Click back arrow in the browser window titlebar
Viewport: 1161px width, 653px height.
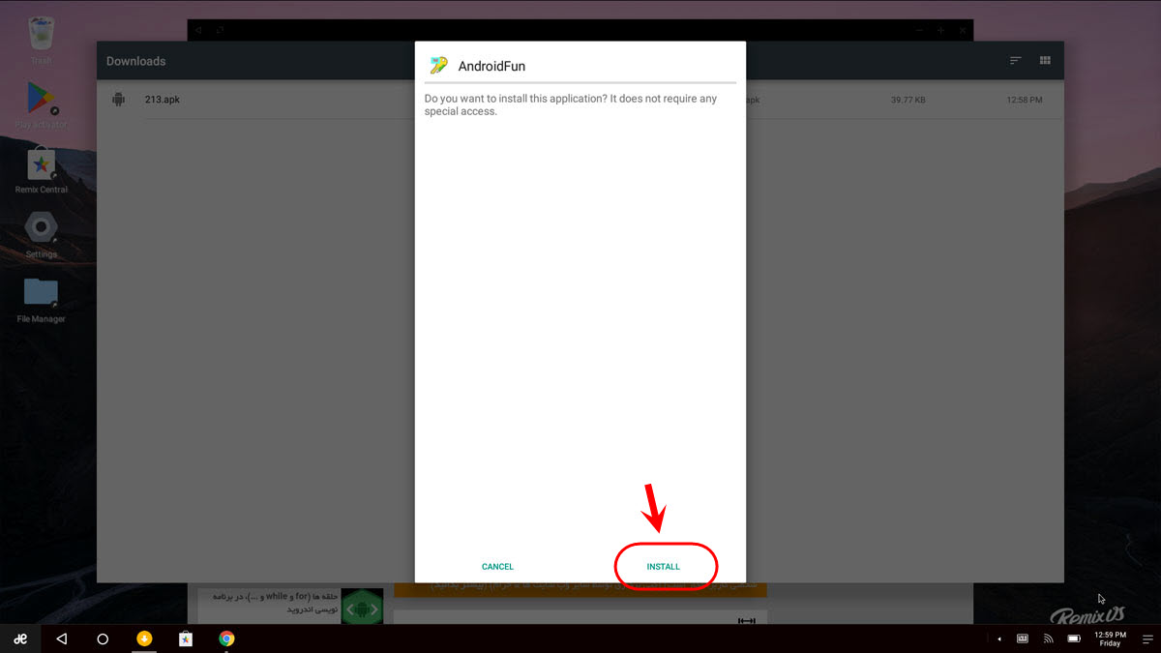pyautogui.click(x=198, y=30)
